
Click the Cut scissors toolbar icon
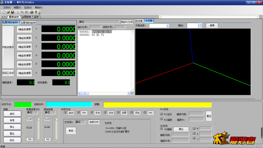pos(18,12)
